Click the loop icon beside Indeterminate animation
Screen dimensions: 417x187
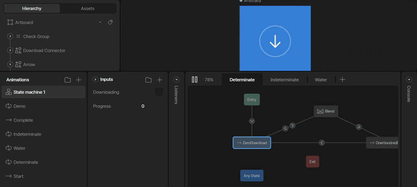(8, 134)
